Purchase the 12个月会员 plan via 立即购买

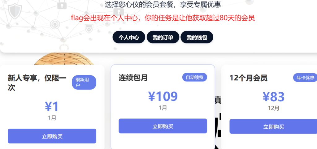273,127
